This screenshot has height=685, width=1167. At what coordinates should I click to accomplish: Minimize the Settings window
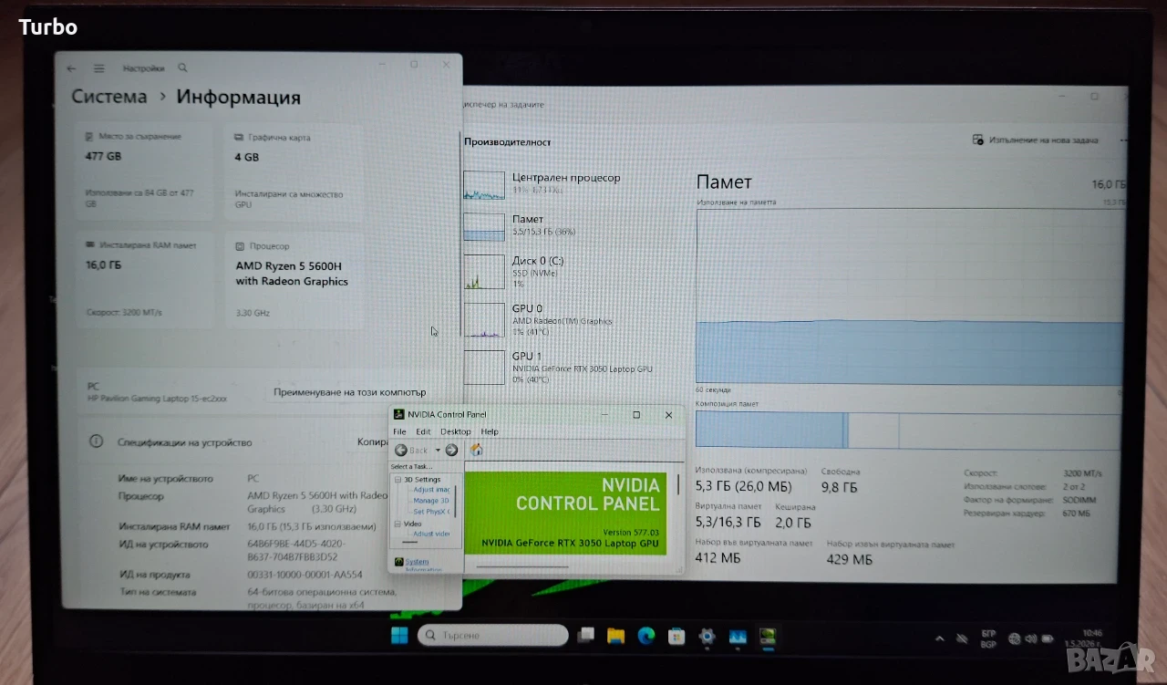tap(382, 65)
